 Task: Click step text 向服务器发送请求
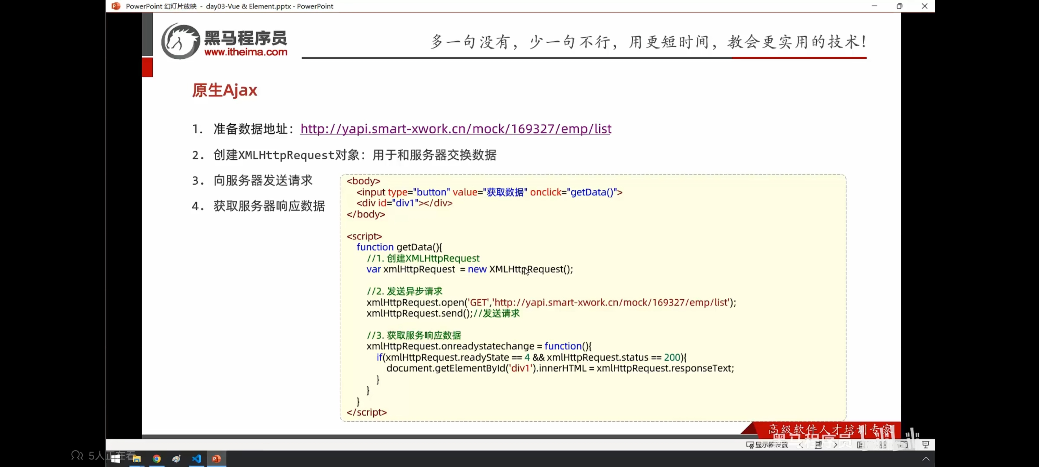[263, 180]
